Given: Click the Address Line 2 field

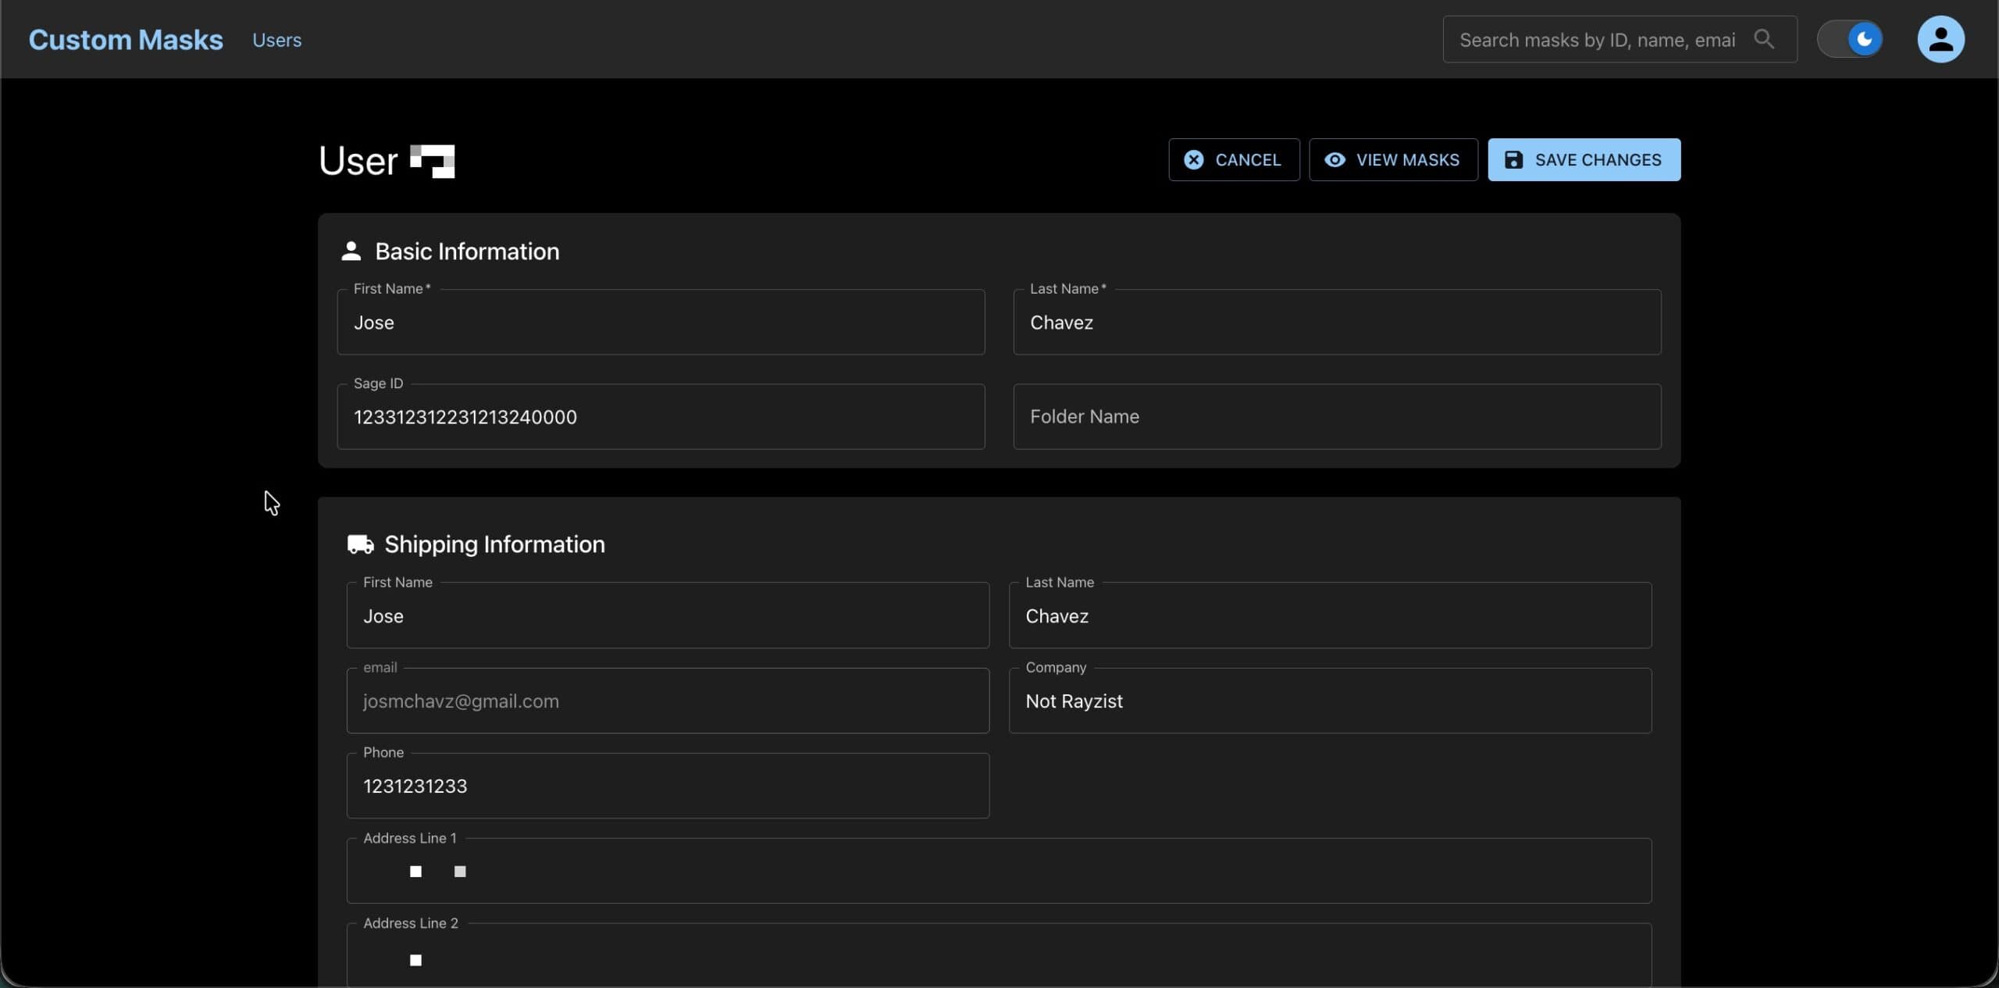Looking at the screenshot, I should coord(998,959).
